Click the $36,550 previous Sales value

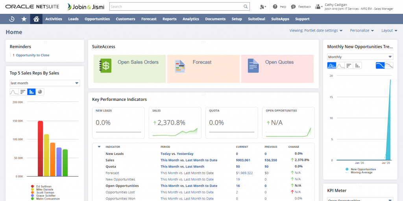271,160
